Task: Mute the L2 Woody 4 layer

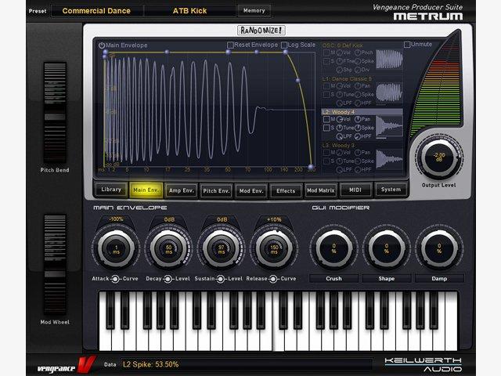Action: point(326,119)
